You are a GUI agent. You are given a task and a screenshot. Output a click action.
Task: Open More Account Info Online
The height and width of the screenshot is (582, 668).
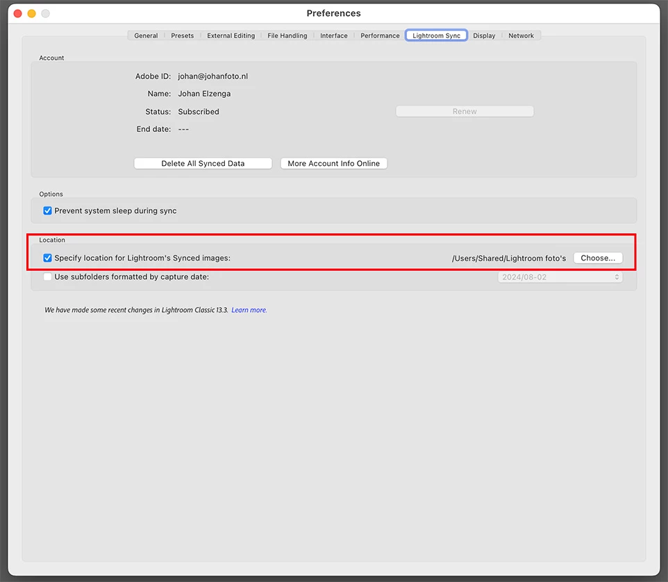(x=333, y=164)
